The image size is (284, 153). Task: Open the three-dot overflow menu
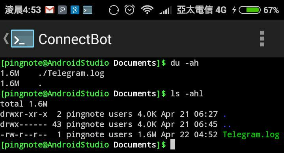coord(262,39)
